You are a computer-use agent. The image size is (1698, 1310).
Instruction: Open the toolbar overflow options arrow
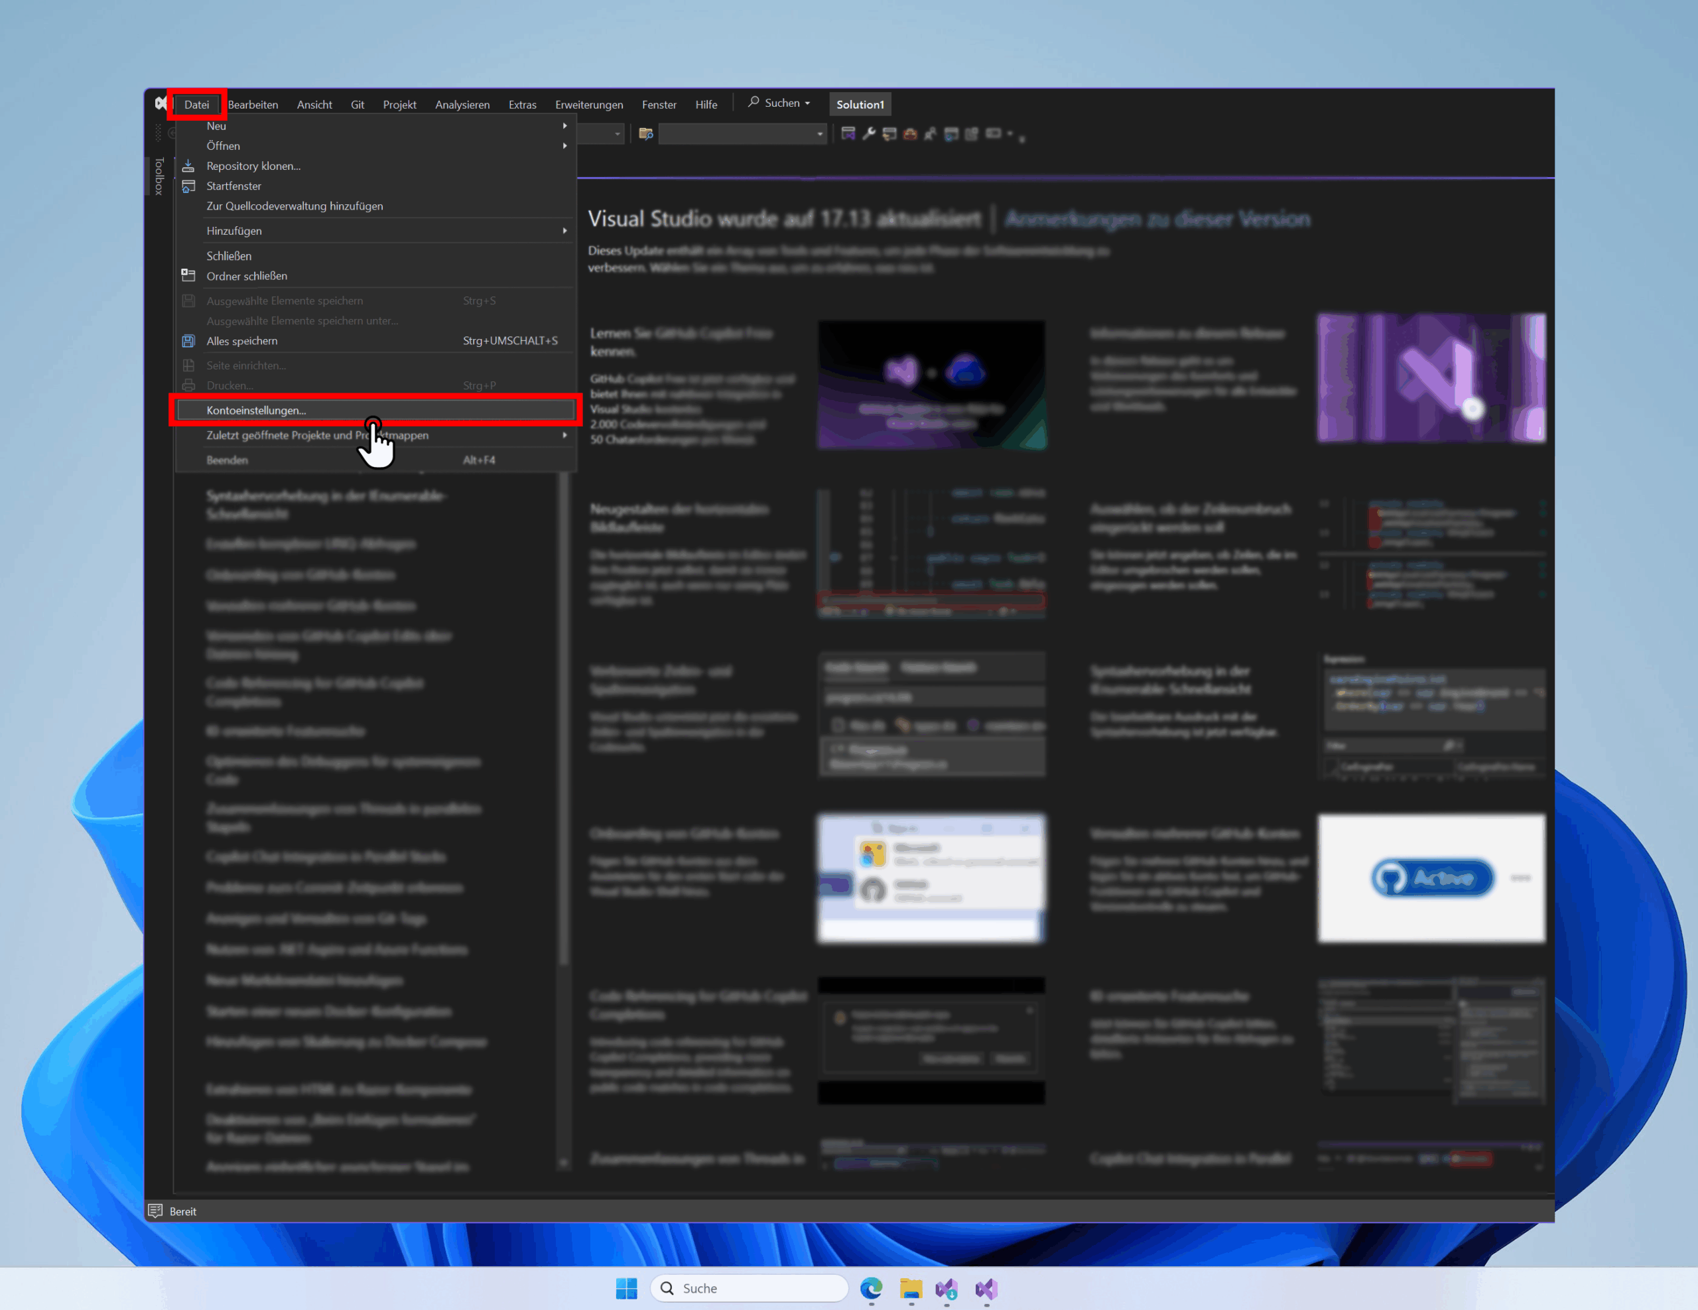coord(1021,139)
